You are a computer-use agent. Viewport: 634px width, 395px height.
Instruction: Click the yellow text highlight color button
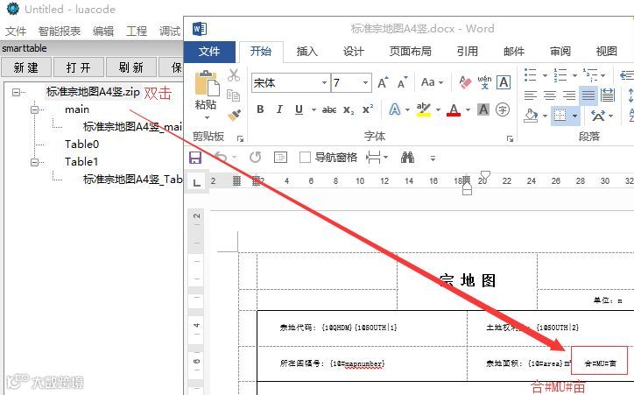click(x=423, y=109)
